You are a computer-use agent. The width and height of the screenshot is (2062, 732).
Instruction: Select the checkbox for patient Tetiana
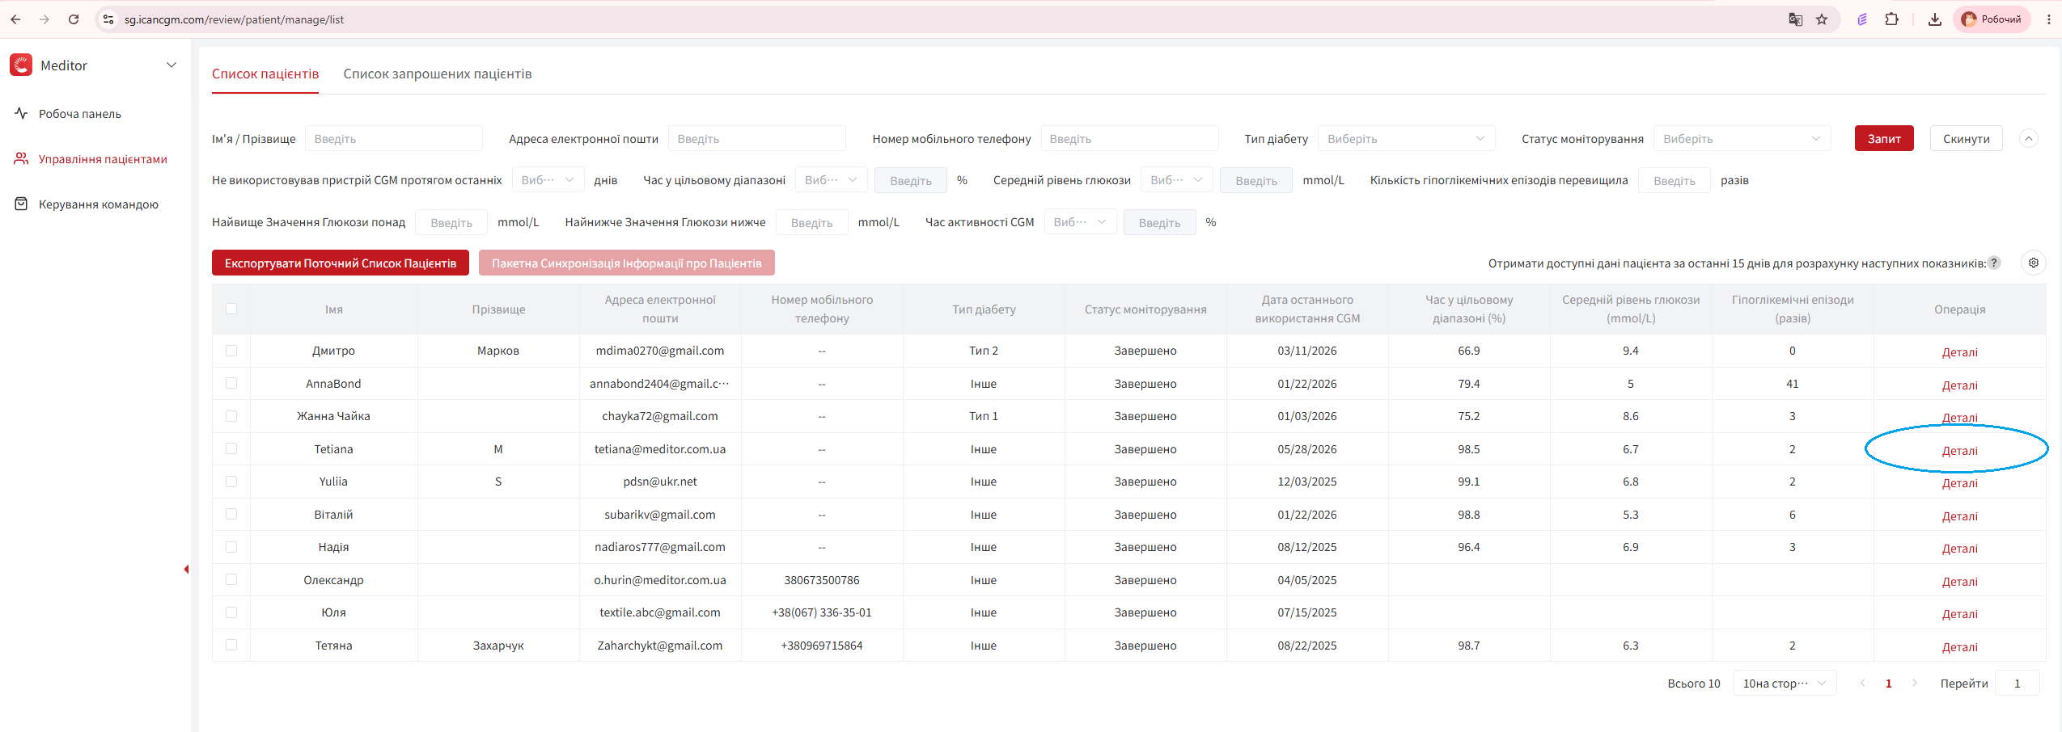(231, 448)
